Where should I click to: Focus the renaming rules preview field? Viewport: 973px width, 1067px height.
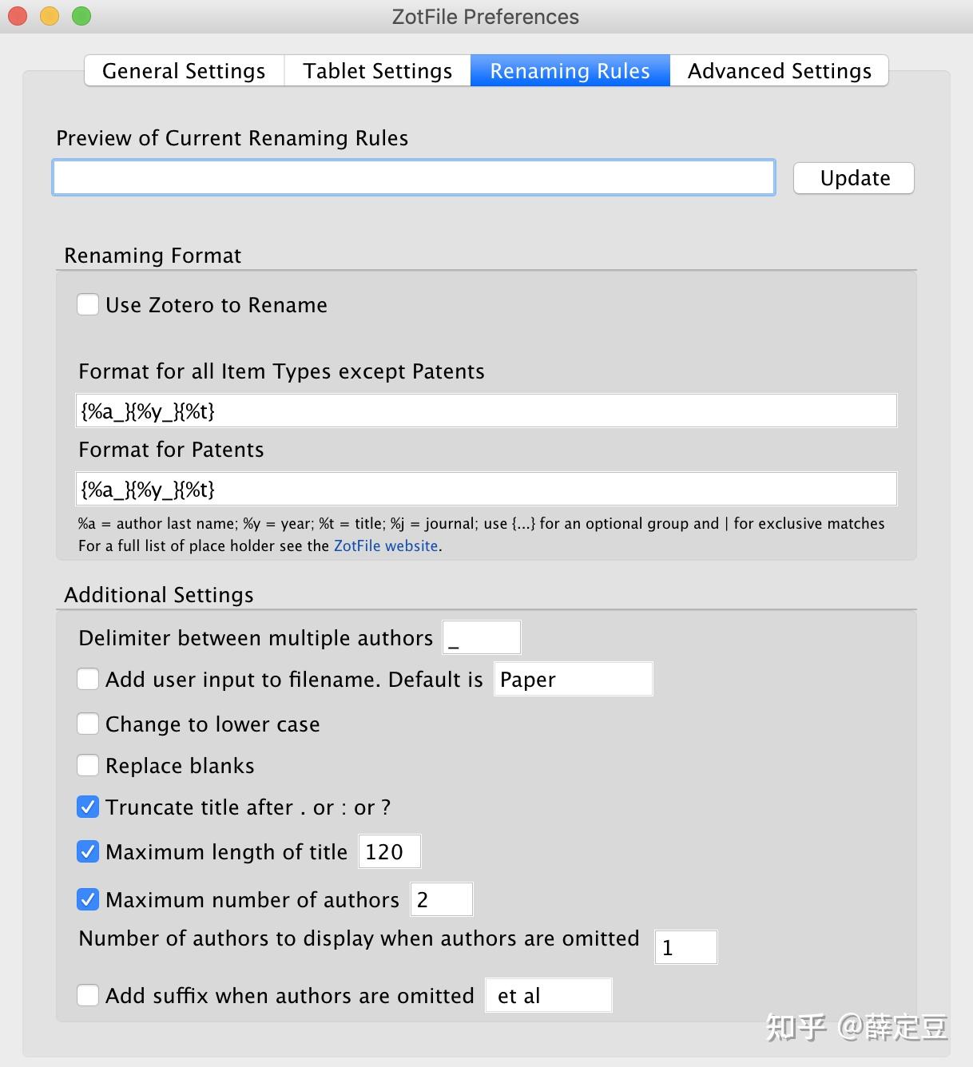[x=414, y=178]
